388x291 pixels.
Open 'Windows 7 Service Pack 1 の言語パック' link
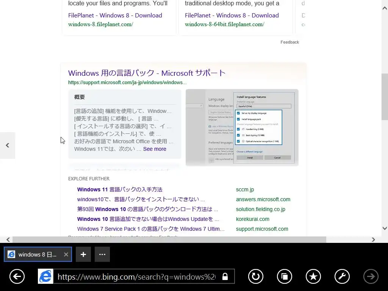[151, 229]
